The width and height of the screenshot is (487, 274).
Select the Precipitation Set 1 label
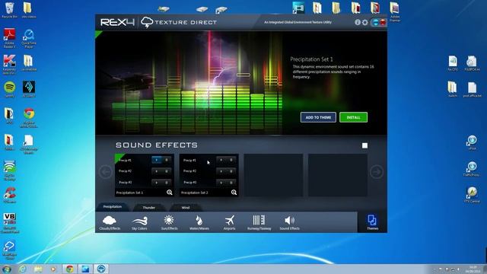(129, 193)
